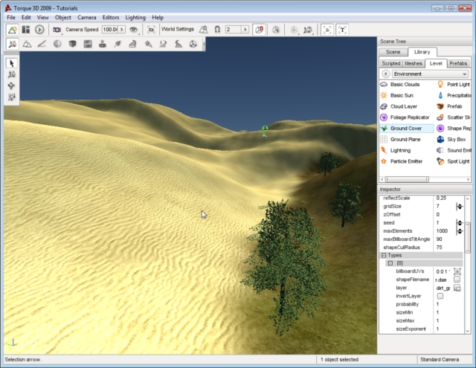This screenshot has height=368, width=476.
Task: Collapse the Types section in Inspector
Action: click(384, 255)
